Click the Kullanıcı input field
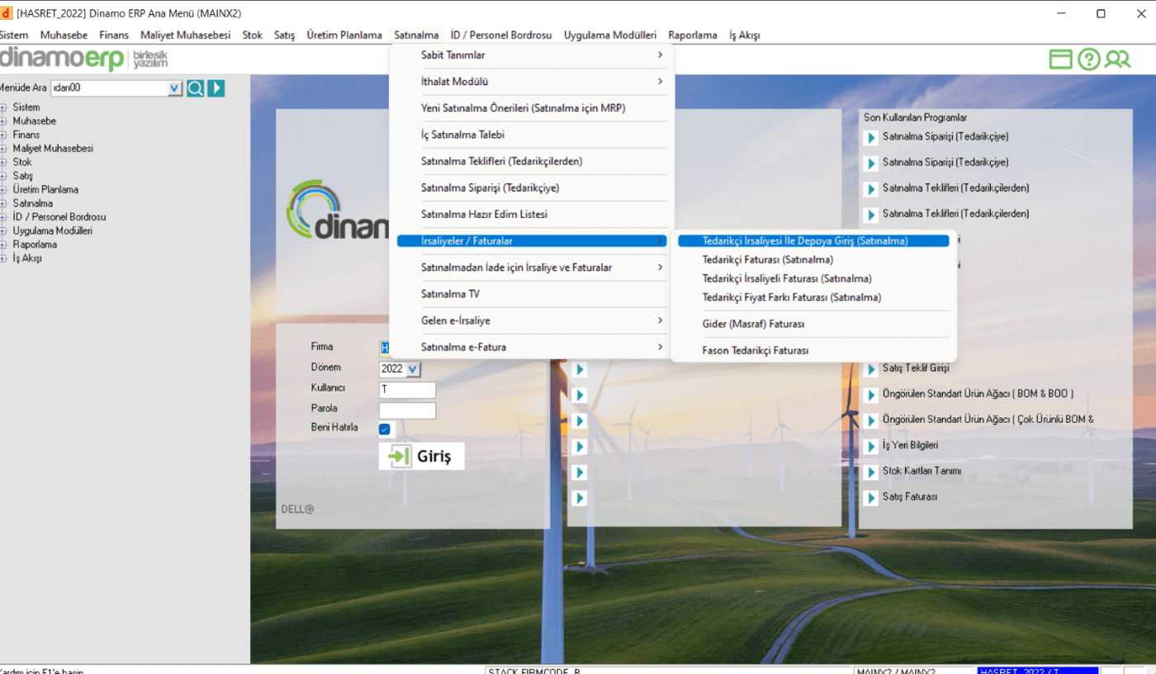This screenshot has width=1156, height=674. click(407, 389)
